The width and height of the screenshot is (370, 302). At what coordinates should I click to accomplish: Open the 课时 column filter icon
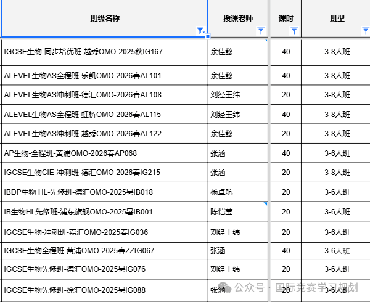294,30
